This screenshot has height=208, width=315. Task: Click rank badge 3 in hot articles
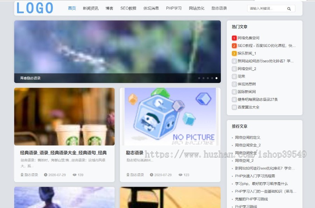[234, 54]
